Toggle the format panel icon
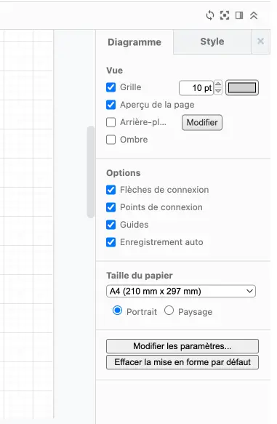277x424 pixels. pyautogui.click(x=239, y=15)
